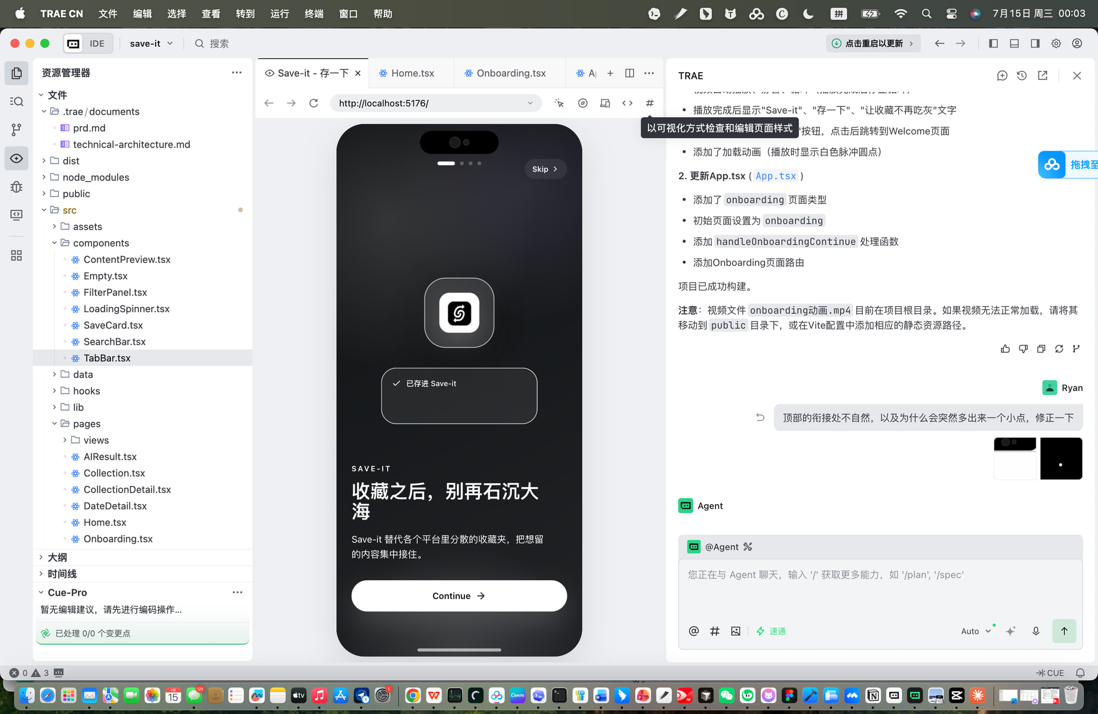Viewport: 1098px width, 714px height.
Task: Regenerate the agent response
Action: (x=1059, y=349)
